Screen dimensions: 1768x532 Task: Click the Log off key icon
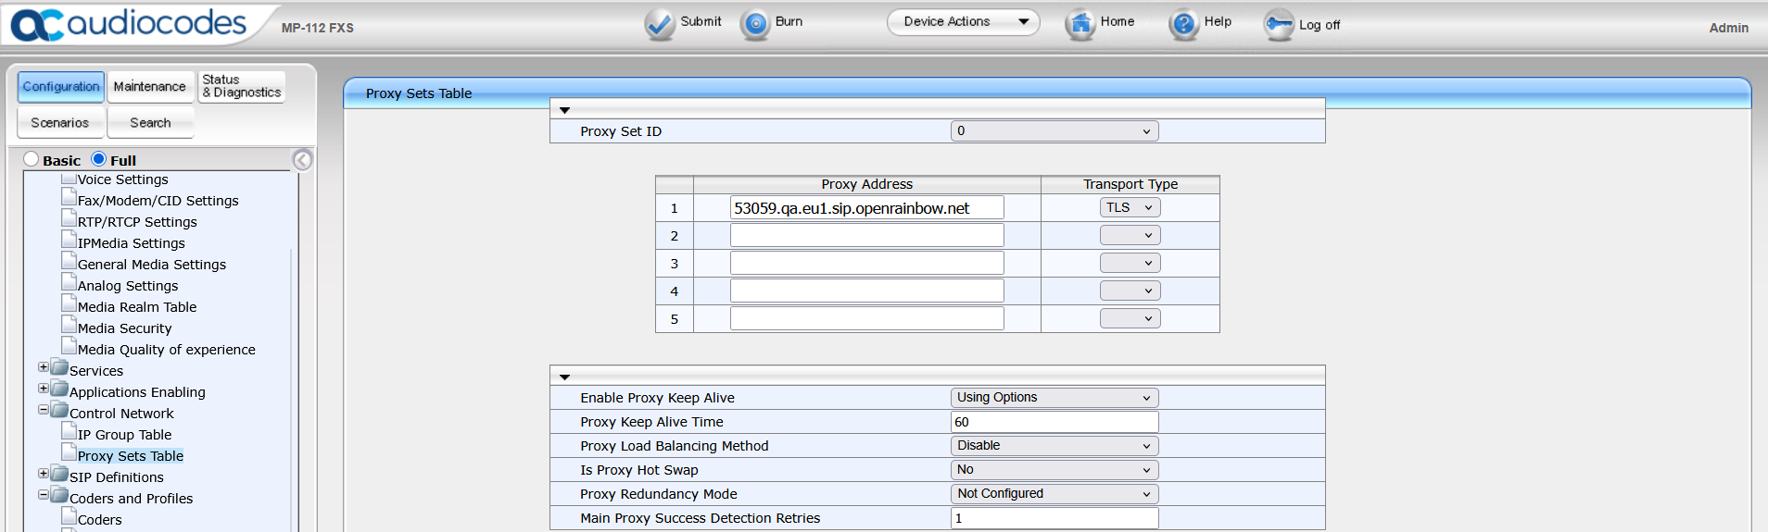tap(1279, 25)
